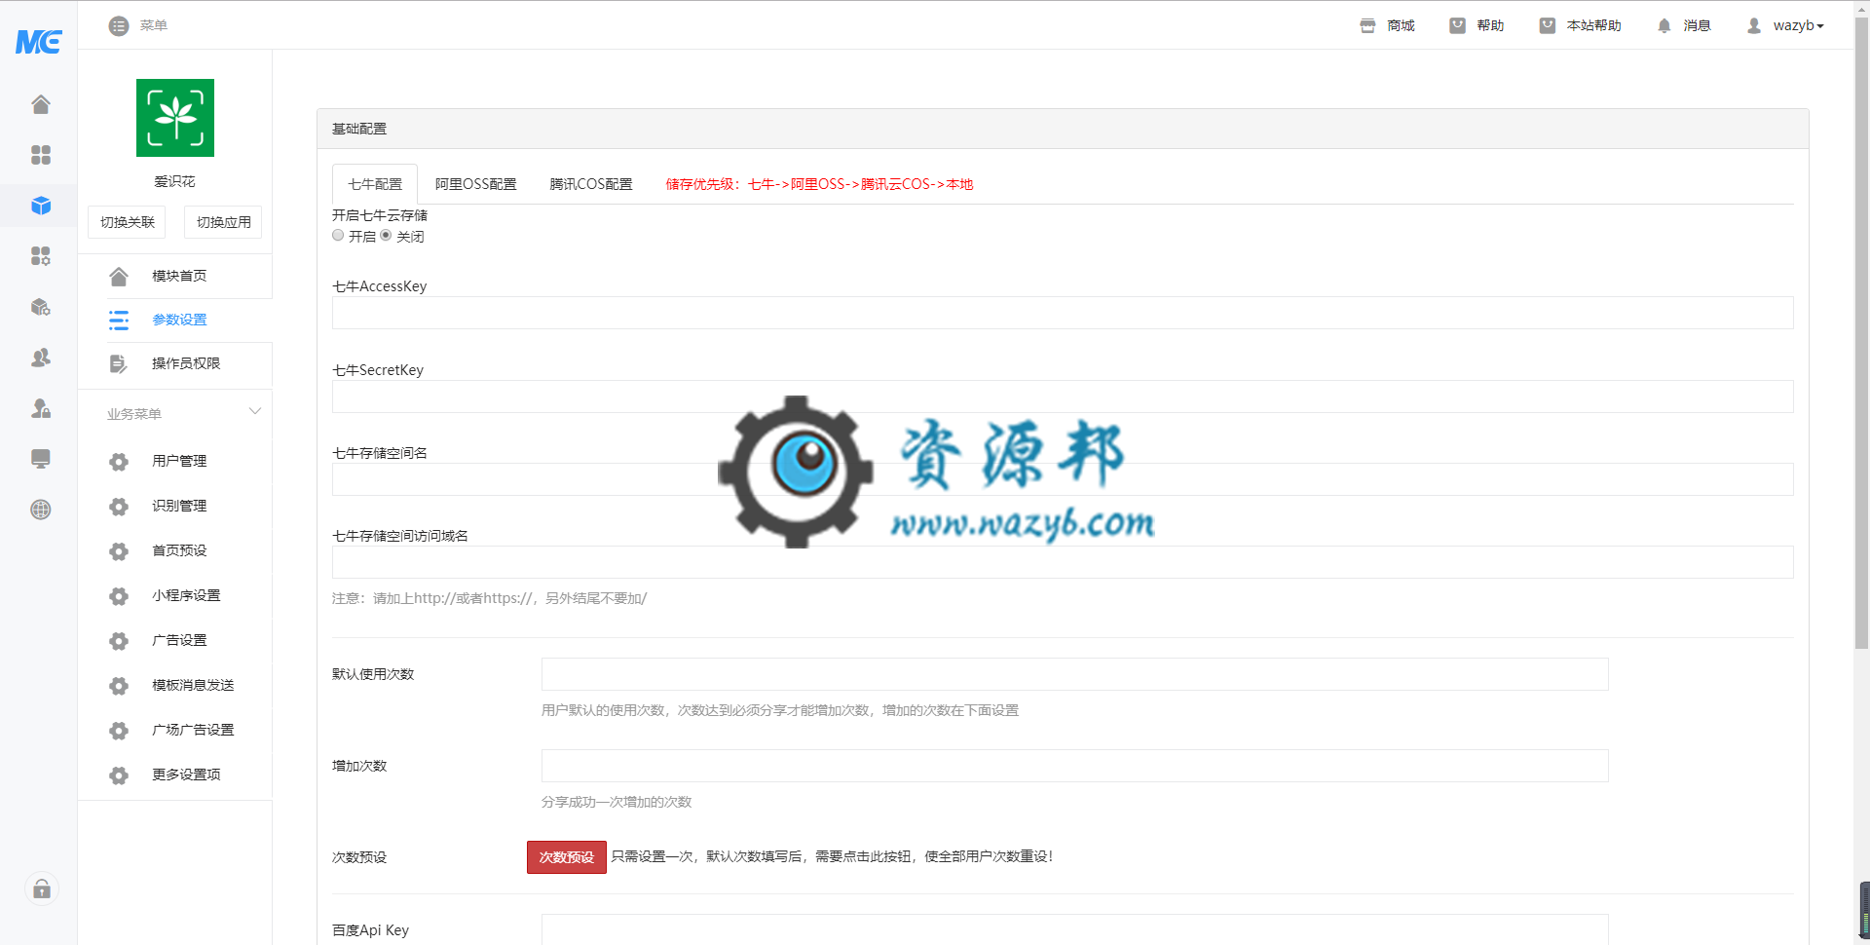This screenshot has width=1870, height=945.
Task: Open 广告设置 label in menu
Action: [179, 640]
